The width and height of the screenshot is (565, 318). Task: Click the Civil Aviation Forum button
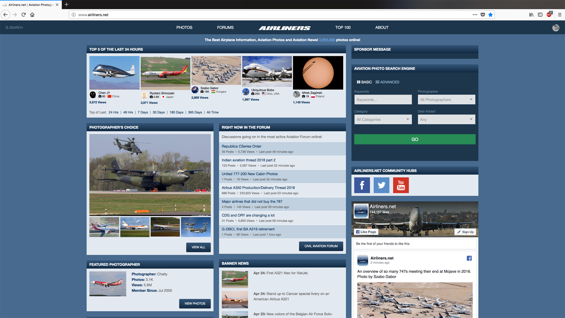(x=321, y=246)
